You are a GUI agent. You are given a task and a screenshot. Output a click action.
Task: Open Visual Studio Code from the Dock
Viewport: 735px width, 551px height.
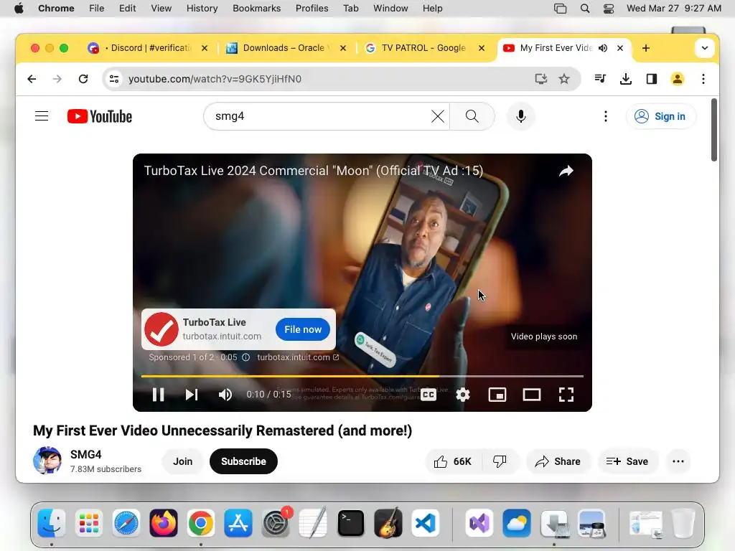click(426, 523)
